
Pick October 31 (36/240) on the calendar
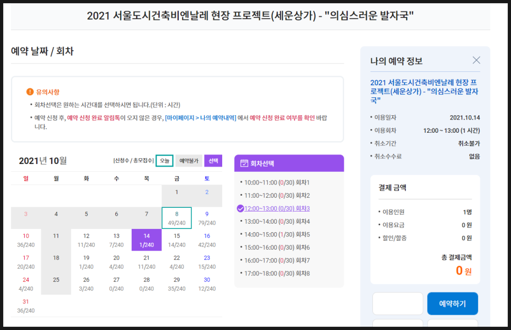point(26,306)
